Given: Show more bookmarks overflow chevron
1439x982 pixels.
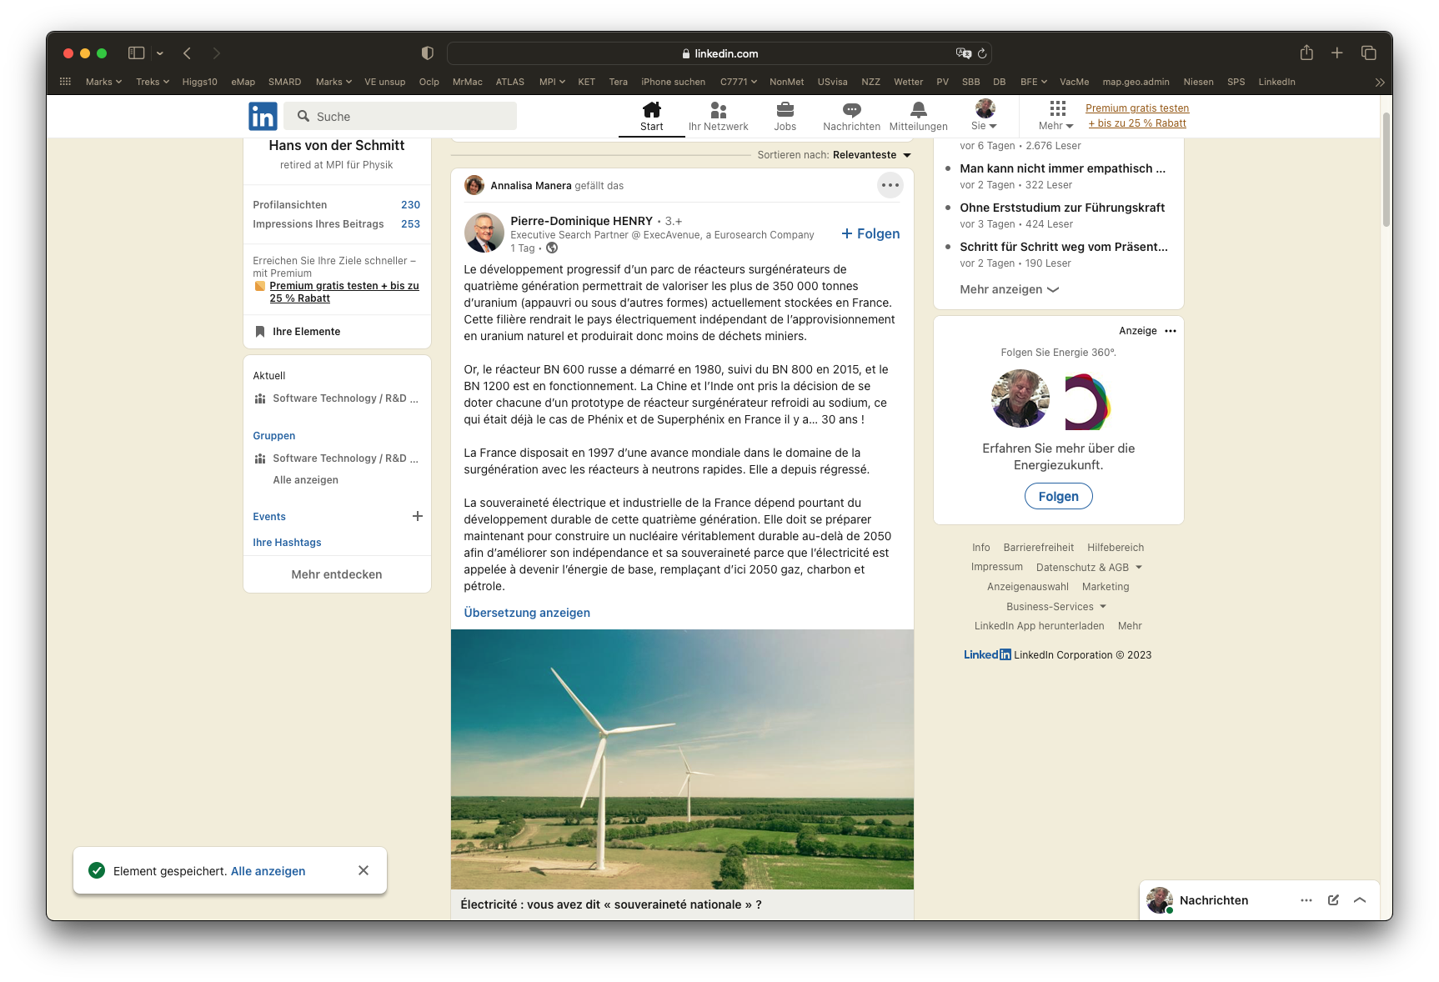Looking at the screenshot, I should coord(1380,82).
